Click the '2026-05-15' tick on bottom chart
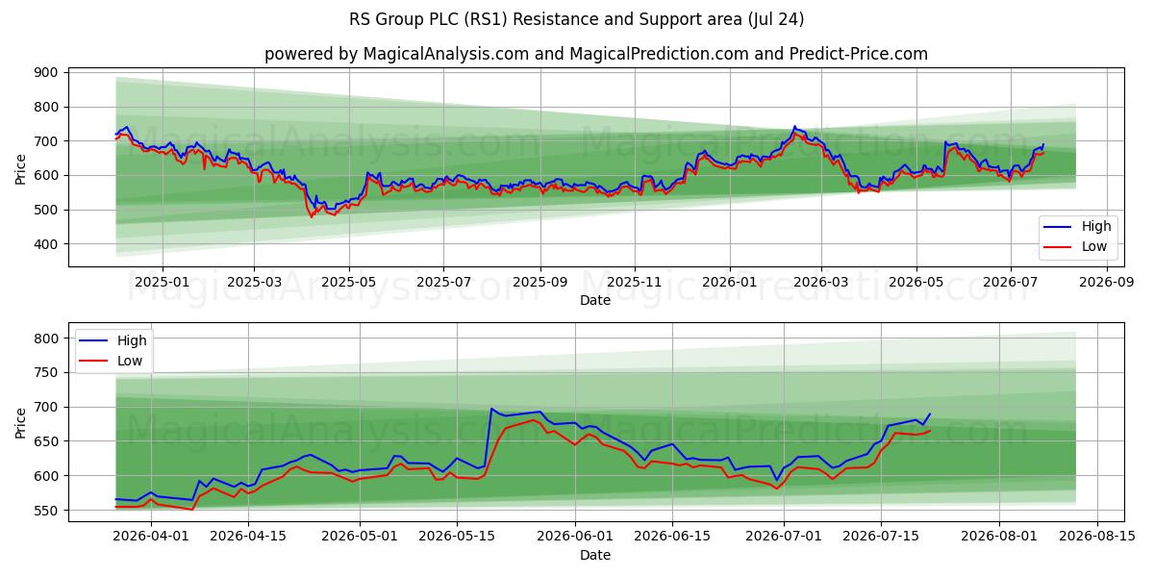 (457, 537)
